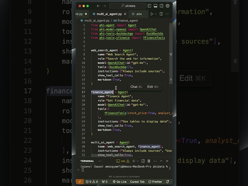Click the terminal prompt input line
248x186 pixels.
tap(124, 170)
